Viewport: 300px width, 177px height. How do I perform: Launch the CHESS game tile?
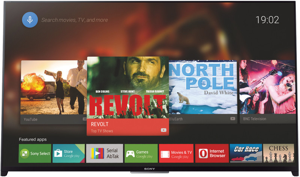[279, 153]
